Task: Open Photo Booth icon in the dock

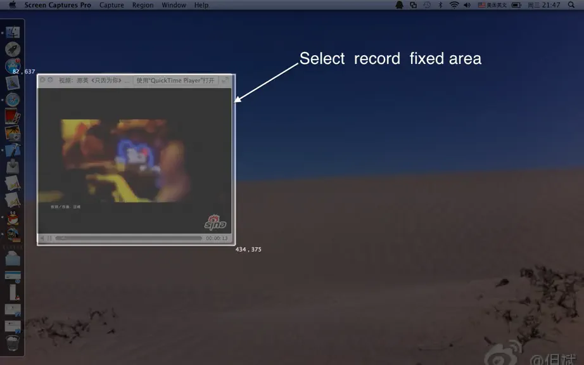Action: coord(13,116)
